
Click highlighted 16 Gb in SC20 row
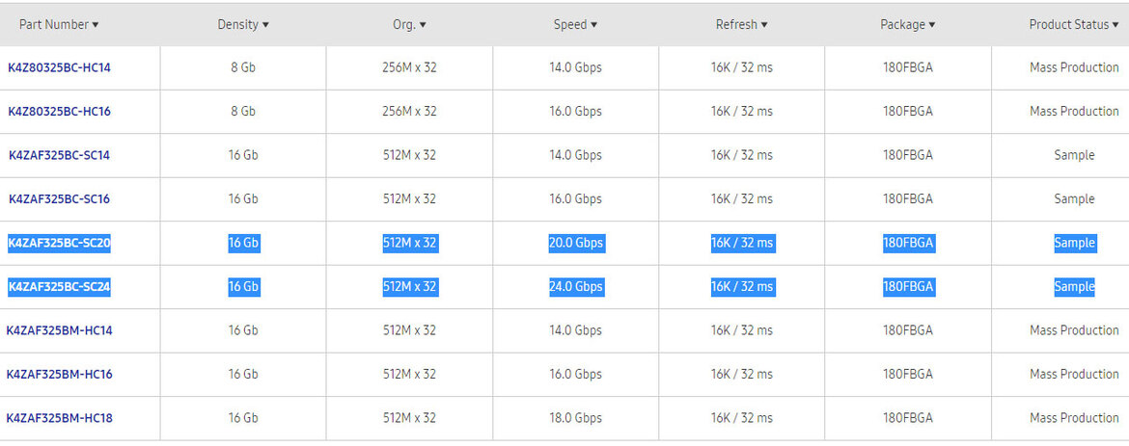[243, 243]
